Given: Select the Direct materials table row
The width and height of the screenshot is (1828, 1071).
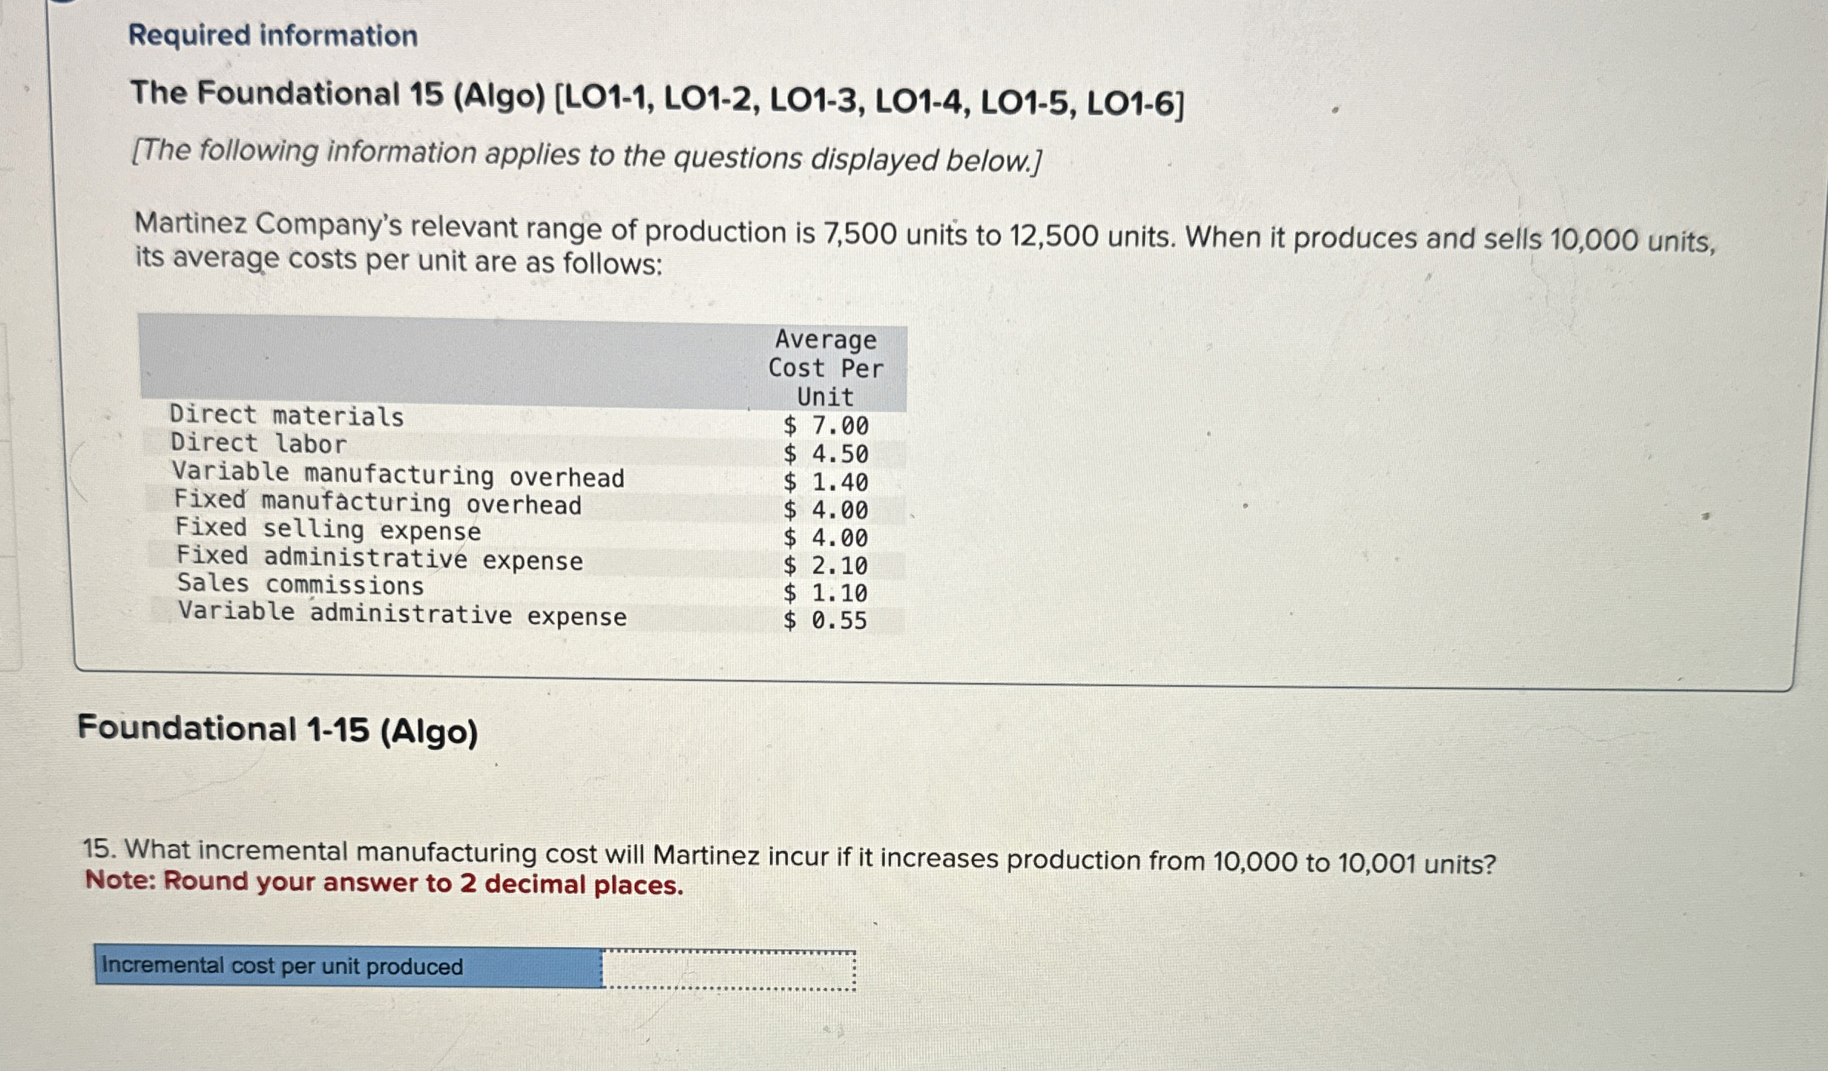Looking at the screenshot, I should (286, 415).
